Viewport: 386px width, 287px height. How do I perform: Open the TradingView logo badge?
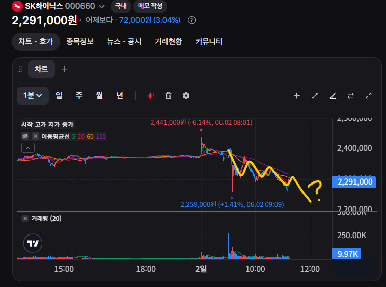33,243
